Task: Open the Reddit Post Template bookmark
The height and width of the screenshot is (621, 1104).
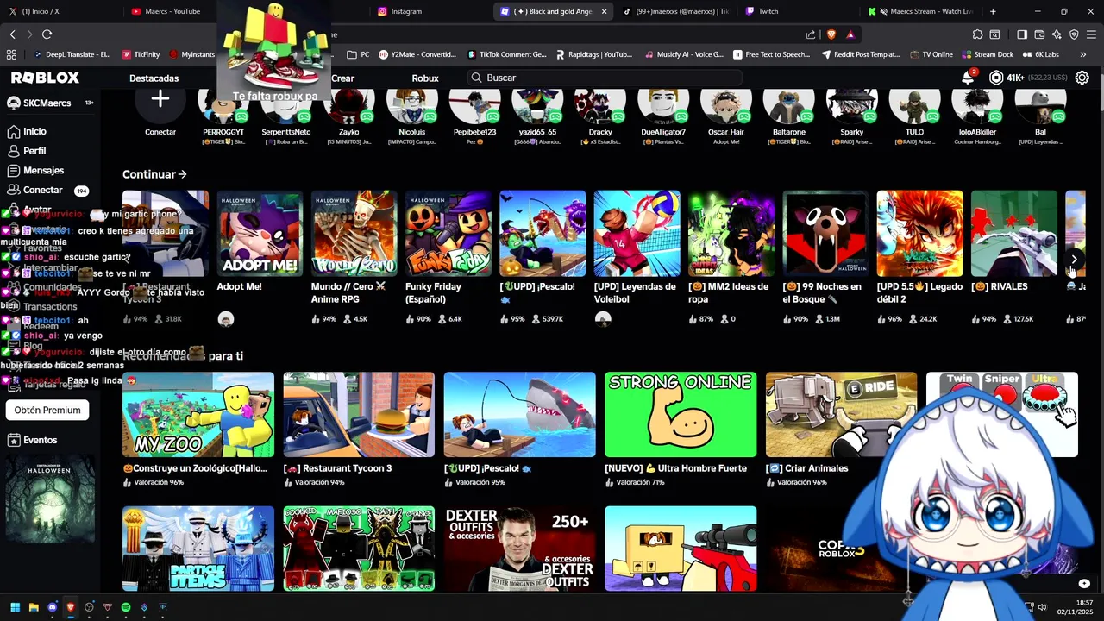Action: 860,54
